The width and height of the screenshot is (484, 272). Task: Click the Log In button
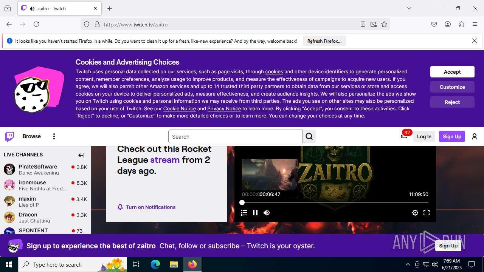tap(424, 136)
